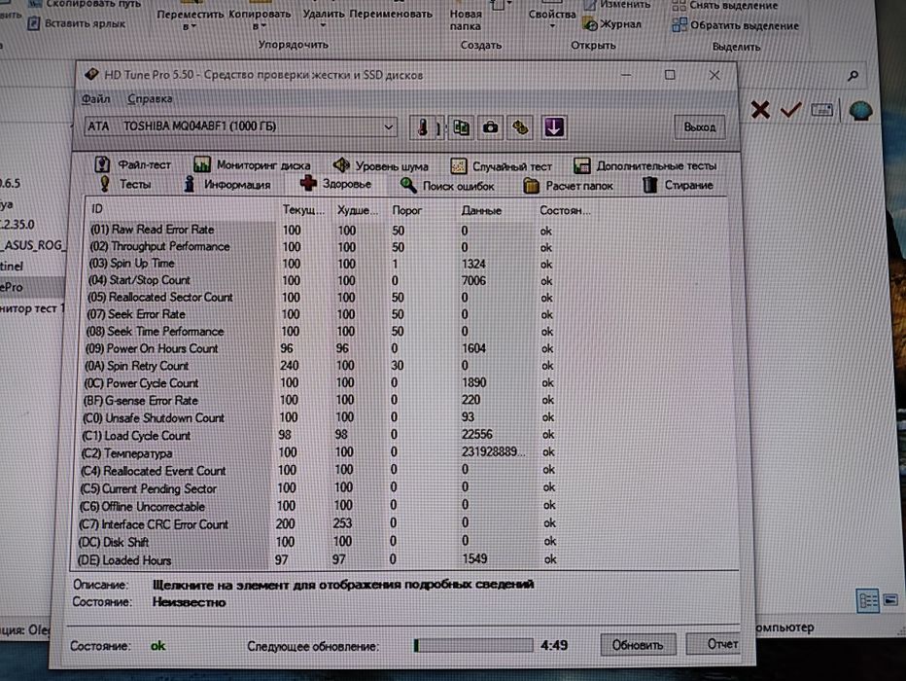Open the Удалить dropdown in Explorer ribbon

pos(323,18)
